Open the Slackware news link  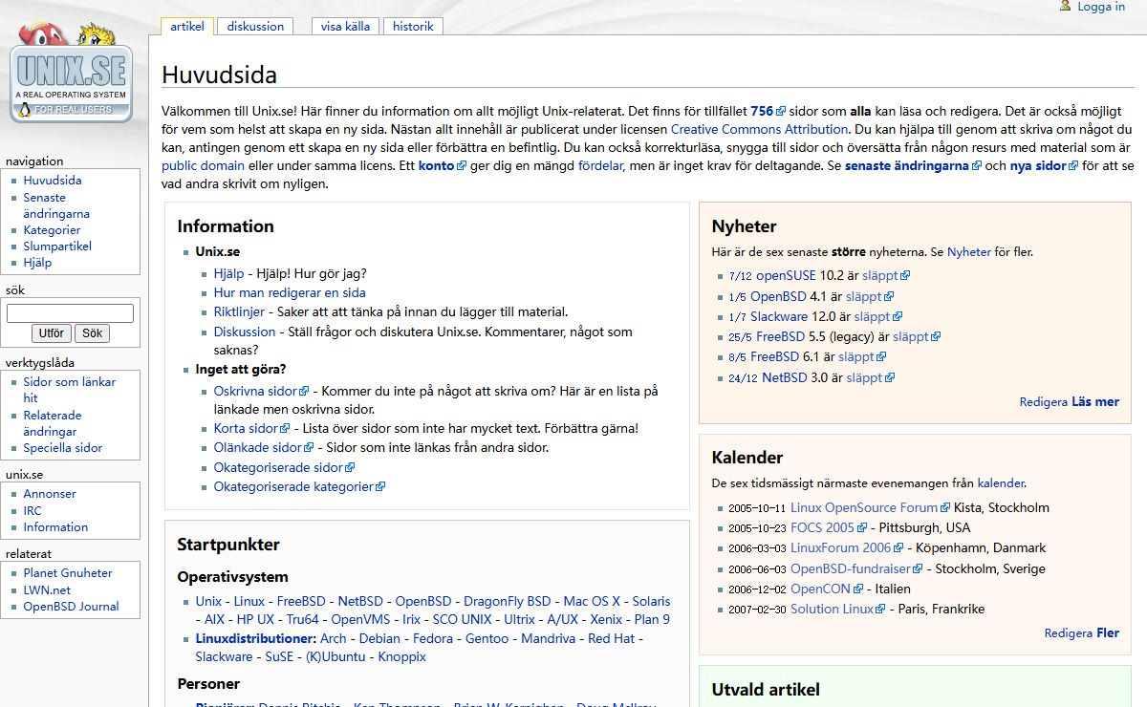click(x=779, y=316)
